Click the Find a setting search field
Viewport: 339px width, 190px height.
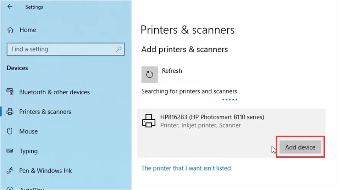click(x=62, y=49)
